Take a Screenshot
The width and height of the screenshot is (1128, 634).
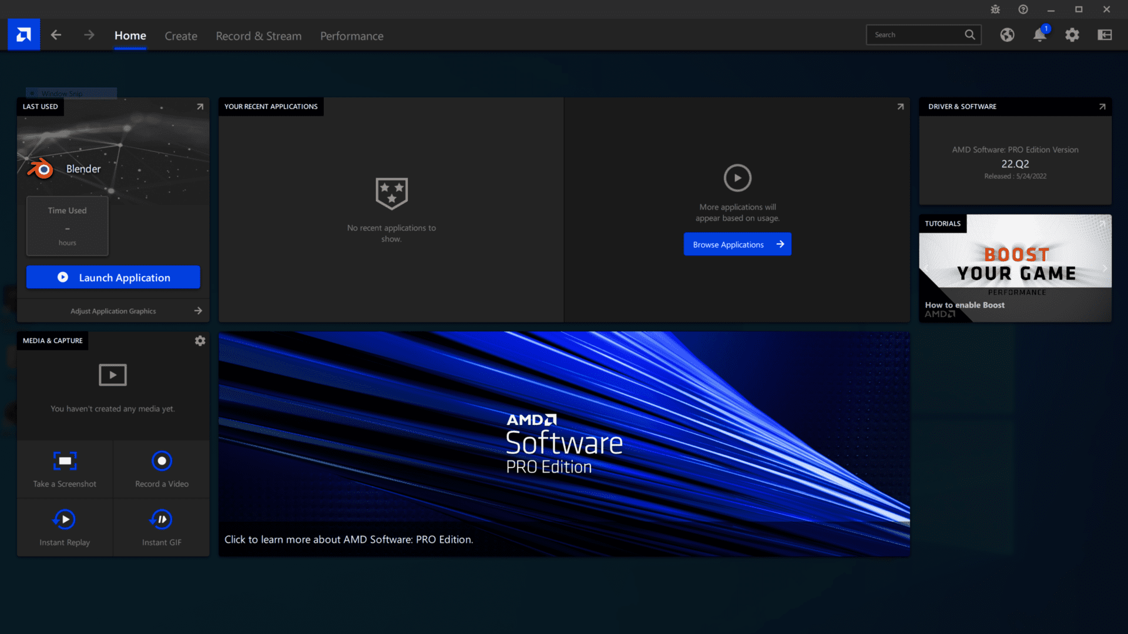coord(65,469)
